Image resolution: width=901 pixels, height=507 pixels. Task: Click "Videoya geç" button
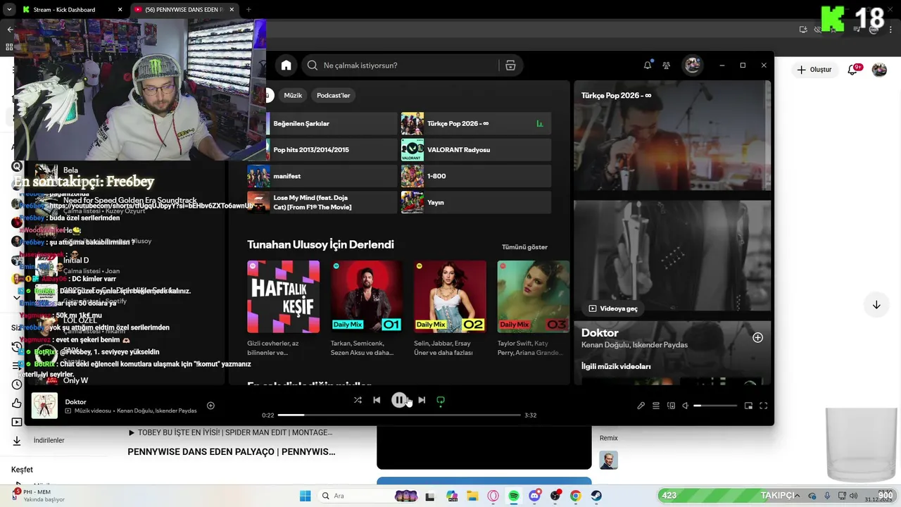613,308
